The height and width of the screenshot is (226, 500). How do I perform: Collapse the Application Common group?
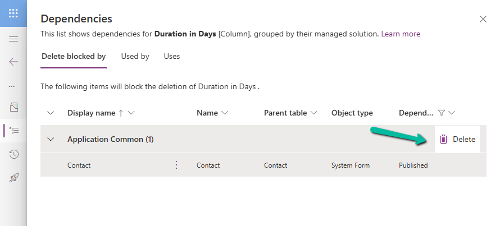(x=51, y=140)
